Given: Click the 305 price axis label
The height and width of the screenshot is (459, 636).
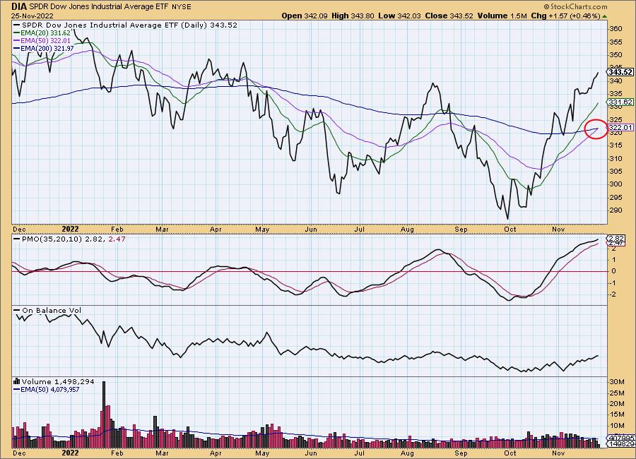Looking at the screenshot, I should tap(616, 171).
